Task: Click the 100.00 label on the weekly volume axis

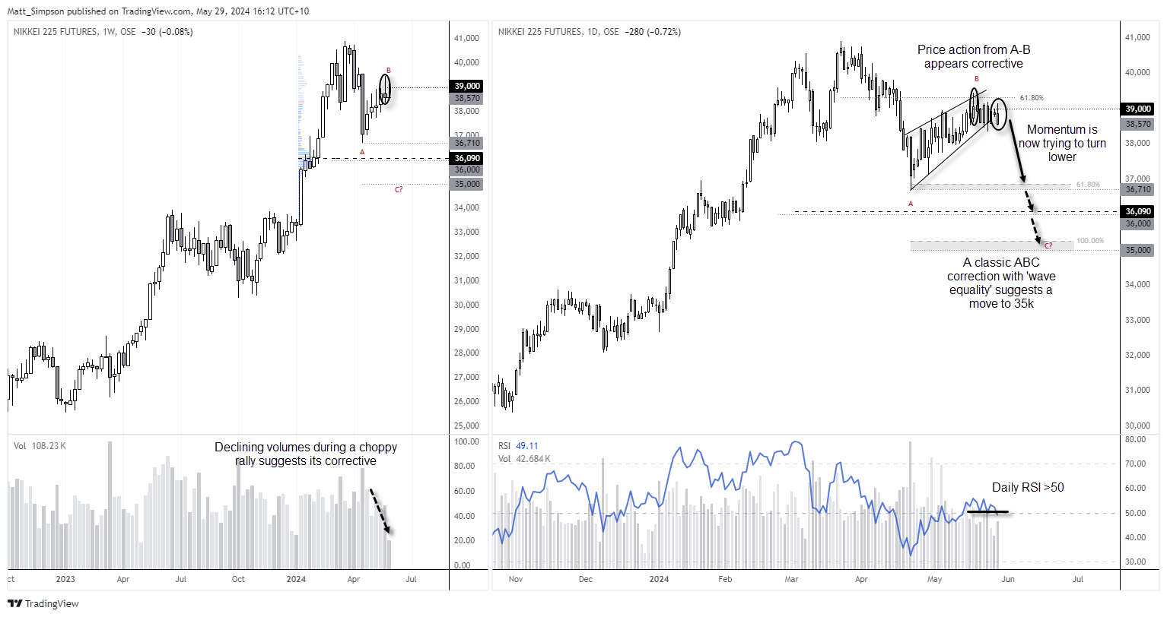Action: (466, 441)
